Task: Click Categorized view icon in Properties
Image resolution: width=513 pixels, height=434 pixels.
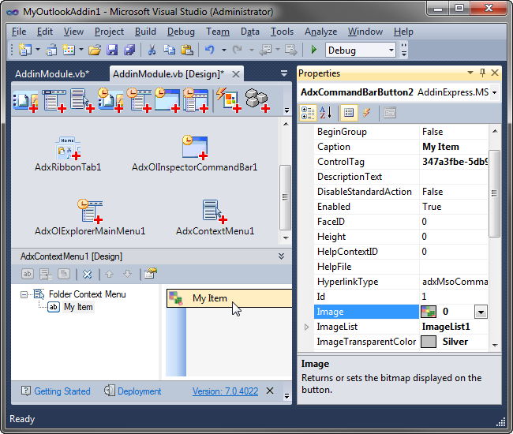Action: (x=308, y=113)
